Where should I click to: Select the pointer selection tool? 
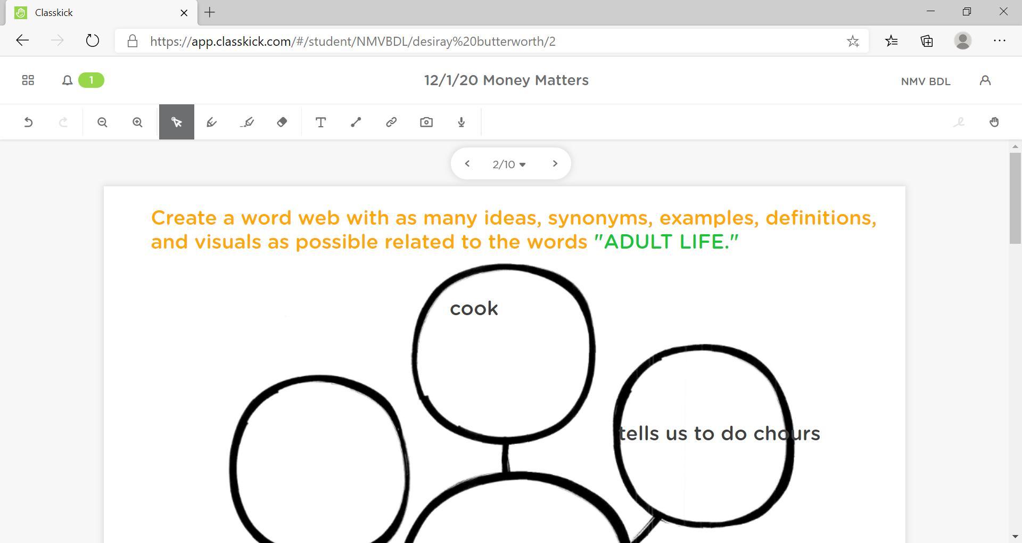pyautogui.click(x=177, y=122)
